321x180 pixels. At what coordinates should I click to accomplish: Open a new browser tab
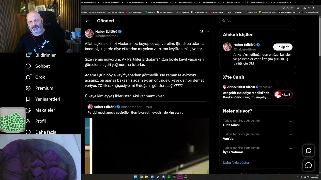pyautogui.click(x=295, y=2)
